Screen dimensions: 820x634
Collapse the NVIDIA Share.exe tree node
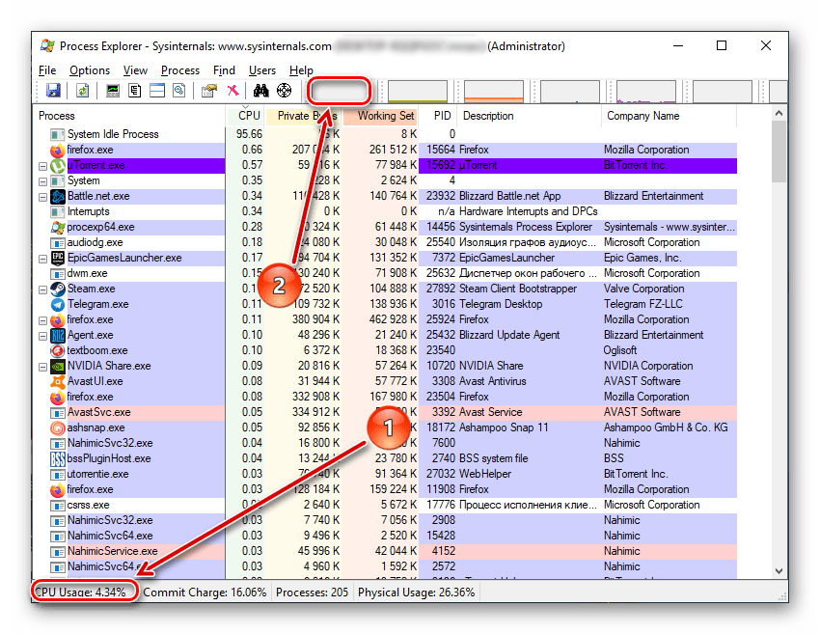[x=42, y=366]
